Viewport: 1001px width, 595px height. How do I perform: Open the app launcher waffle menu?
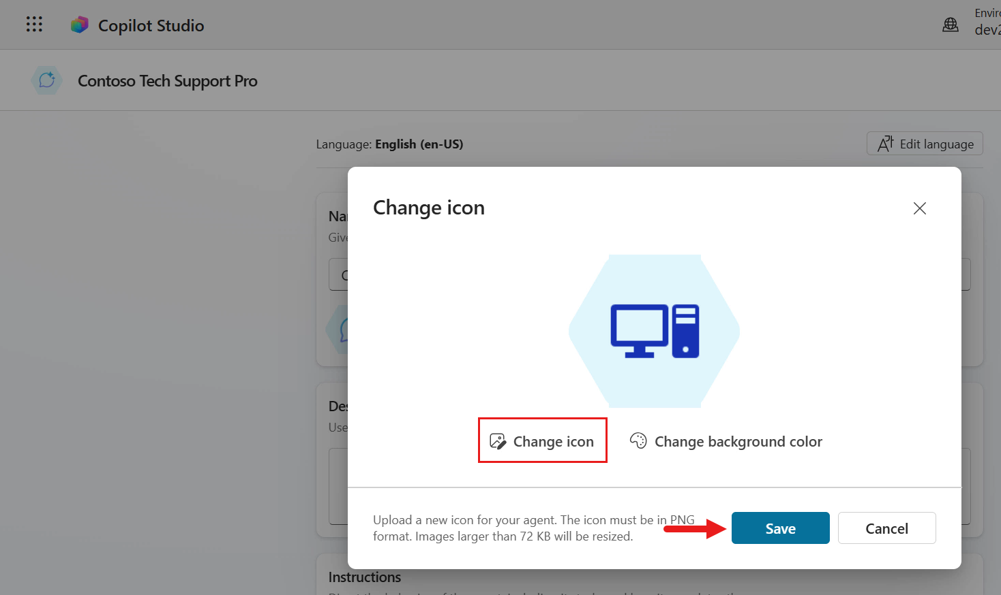pyautogui.click(x=34, y=25)
